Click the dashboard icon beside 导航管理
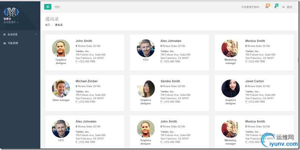Image resolution: width=300 pixels, height=150 pixels. [5, 43]
